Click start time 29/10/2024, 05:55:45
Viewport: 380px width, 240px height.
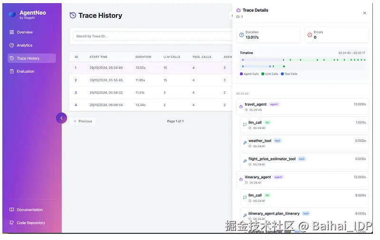(106, 80)
